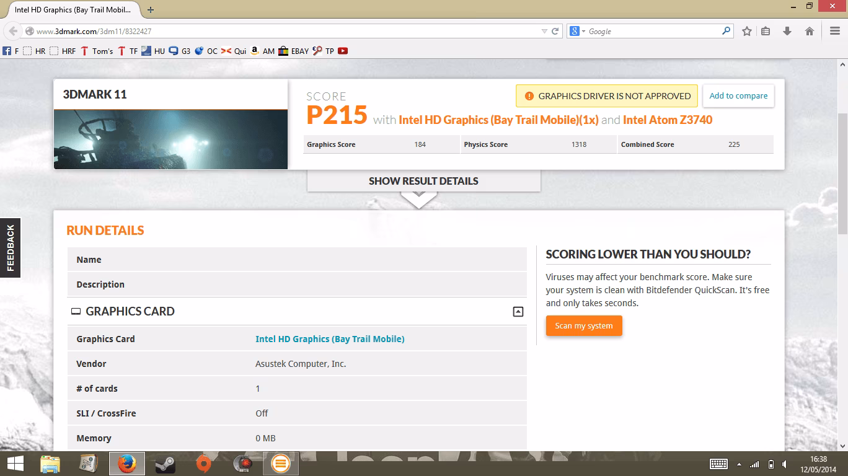848x476 pixels.
Task: Open the URL history dropdown arrow
Action: pyautogui.click(x=544, y=31)
